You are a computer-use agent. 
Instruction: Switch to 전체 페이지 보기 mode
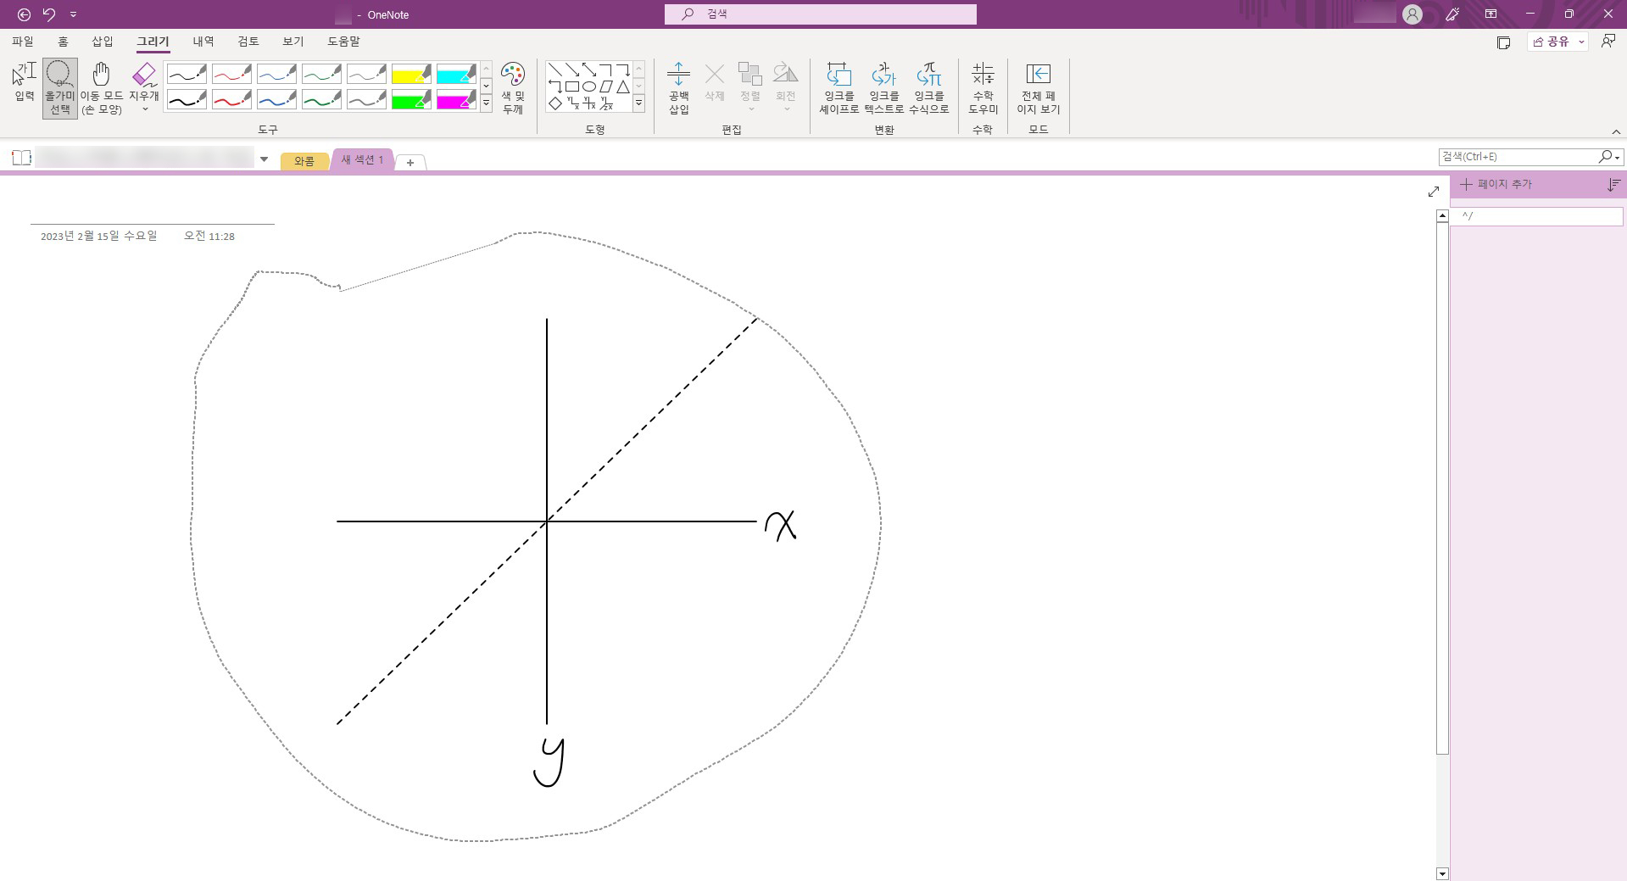tap(1039, 88)
